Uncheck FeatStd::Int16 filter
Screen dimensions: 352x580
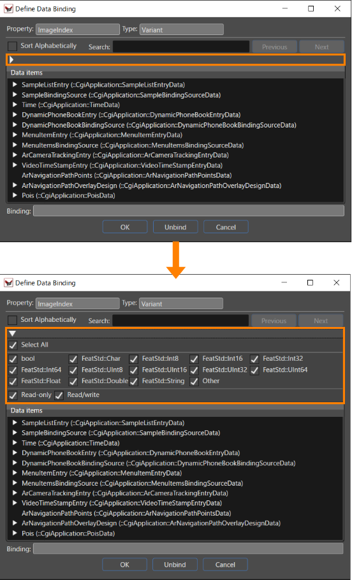(x=194, y=359)
